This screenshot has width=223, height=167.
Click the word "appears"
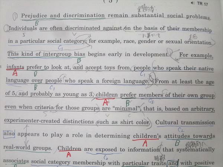(29, 134)
